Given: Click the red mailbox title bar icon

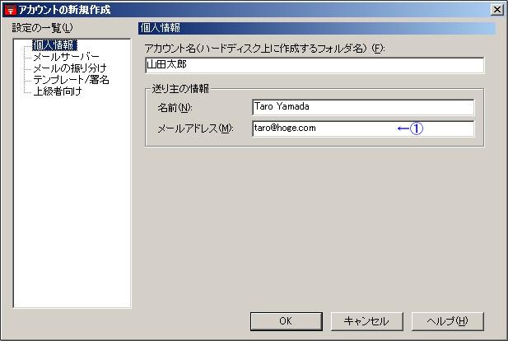Looking at the screenshot, I should 11,10.
